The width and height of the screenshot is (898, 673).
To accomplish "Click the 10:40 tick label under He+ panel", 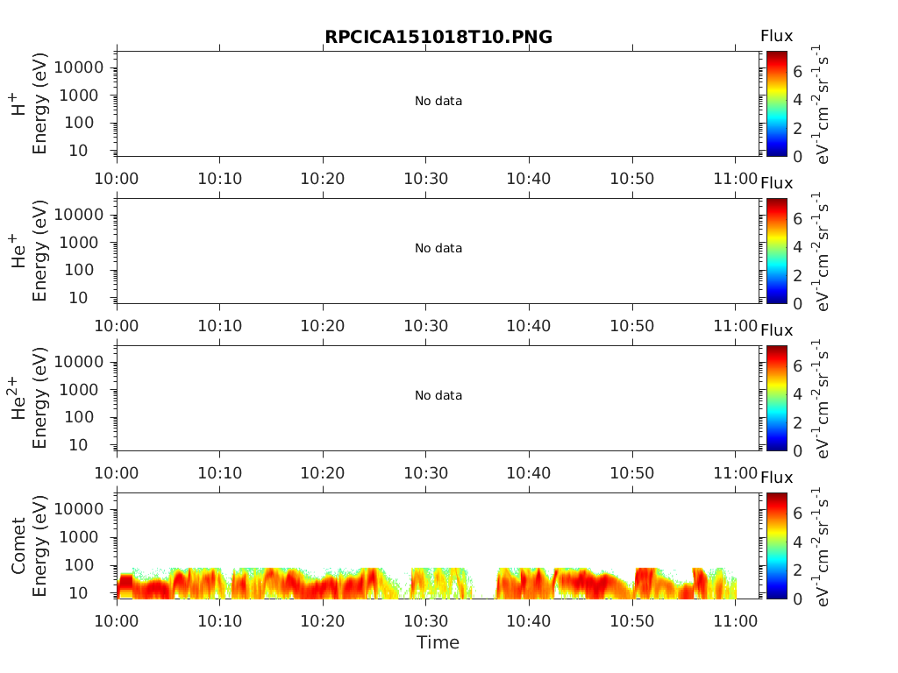I will (x=529, y=326).
